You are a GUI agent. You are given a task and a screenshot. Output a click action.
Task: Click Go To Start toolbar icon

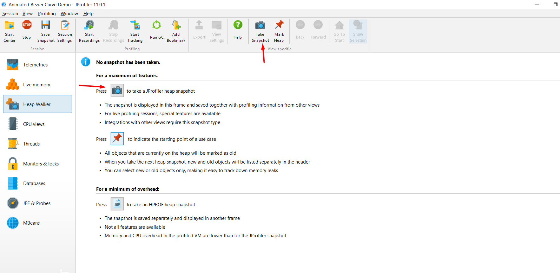click(x=339, y=25)
